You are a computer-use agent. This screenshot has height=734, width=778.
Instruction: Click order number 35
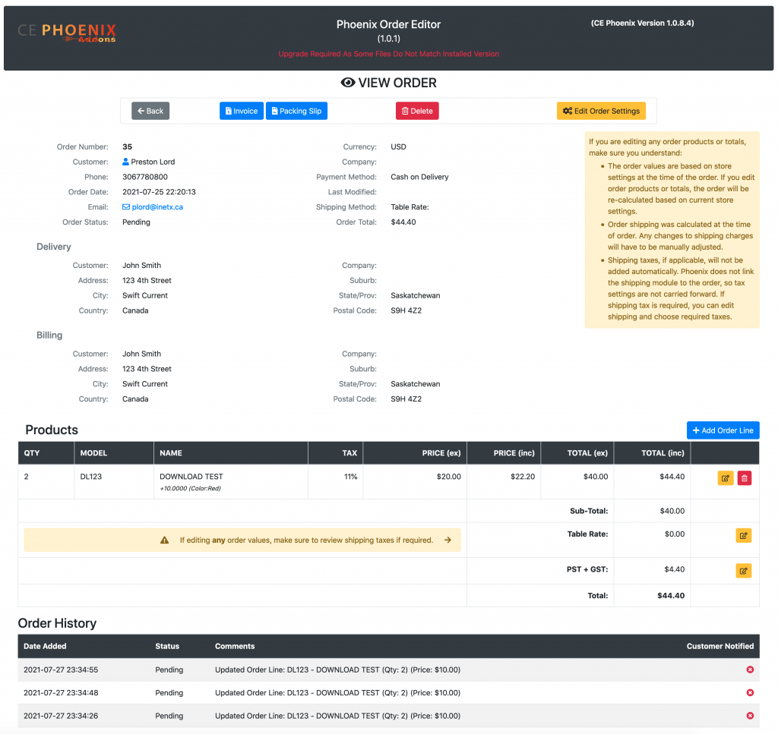[x=127, y=146]
